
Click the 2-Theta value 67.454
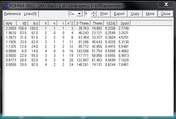pyautogui.click(x=84, y=37)
